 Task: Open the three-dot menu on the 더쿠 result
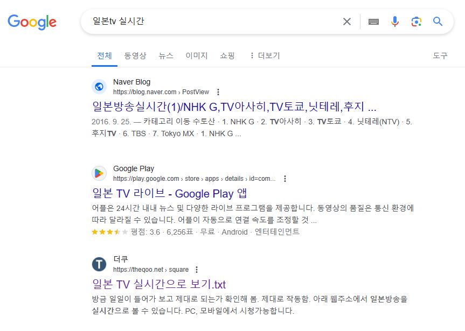(196, 269)
